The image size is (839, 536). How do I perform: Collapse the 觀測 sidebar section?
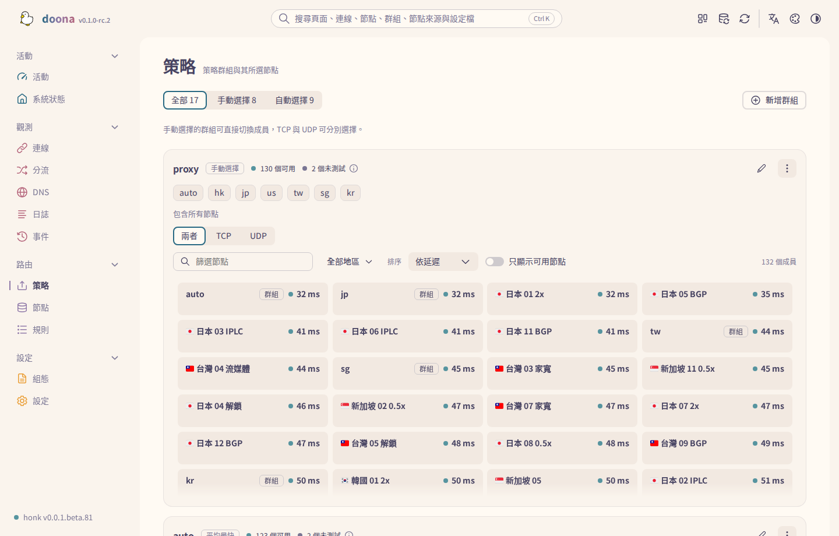(x=68, y=127)
